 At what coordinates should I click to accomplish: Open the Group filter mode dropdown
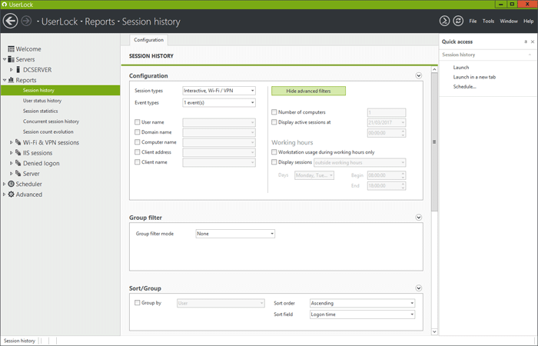point(235,234)
